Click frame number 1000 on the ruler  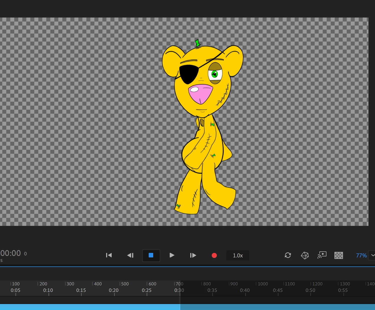263,284
